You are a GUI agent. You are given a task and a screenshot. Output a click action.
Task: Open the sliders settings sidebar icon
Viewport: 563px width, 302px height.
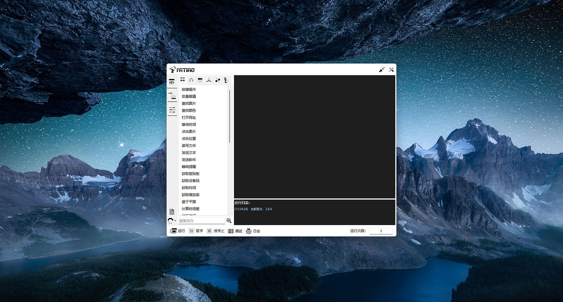(x=172, y=110)
